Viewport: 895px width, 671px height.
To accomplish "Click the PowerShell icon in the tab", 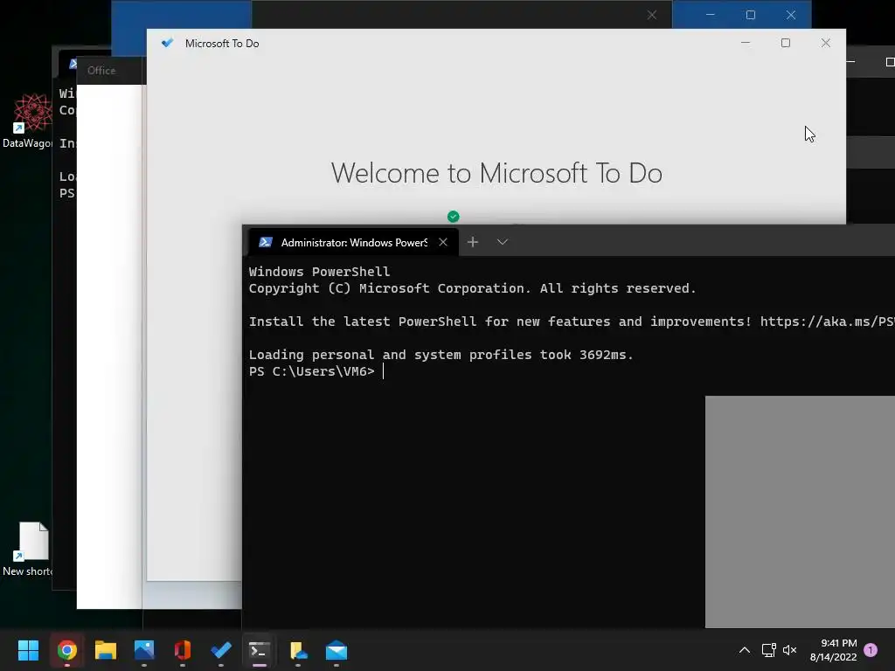I will 266,242.
